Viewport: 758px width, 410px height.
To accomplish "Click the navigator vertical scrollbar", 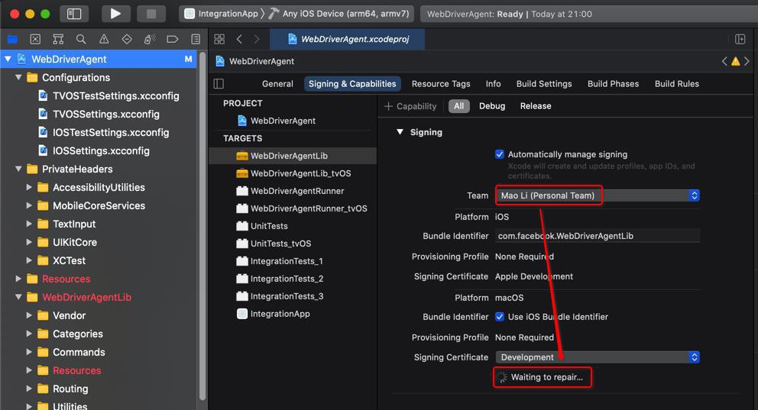I will pos(202,226).
